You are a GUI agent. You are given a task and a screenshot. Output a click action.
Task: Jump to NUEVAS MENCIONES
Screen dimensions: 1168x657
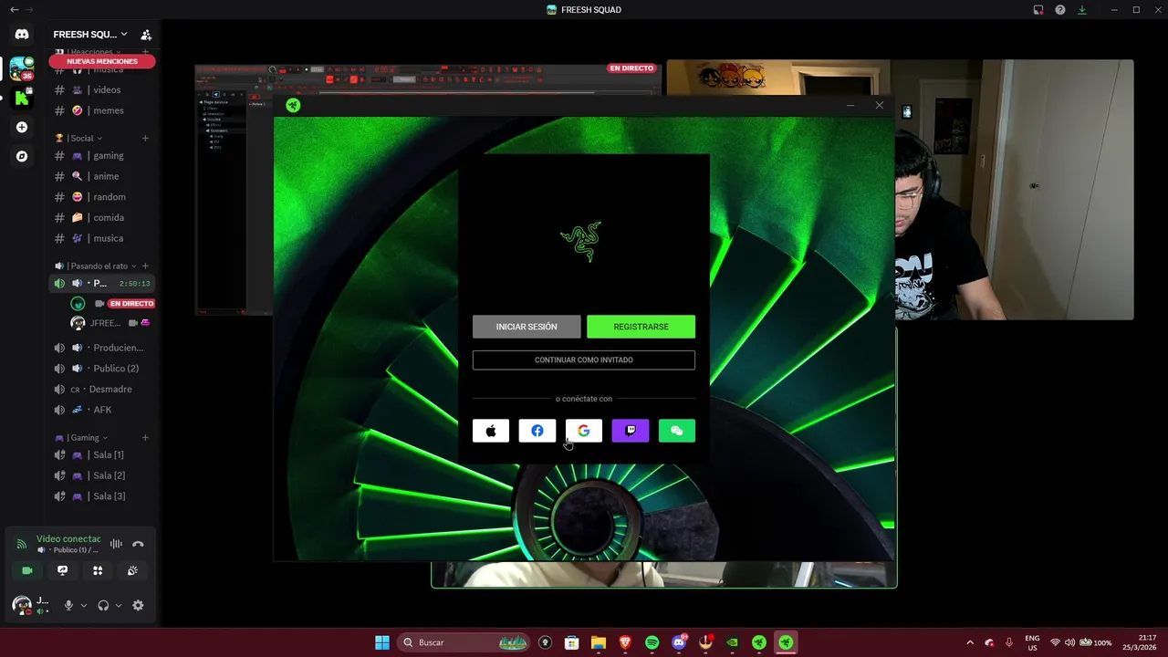[102, 61]
